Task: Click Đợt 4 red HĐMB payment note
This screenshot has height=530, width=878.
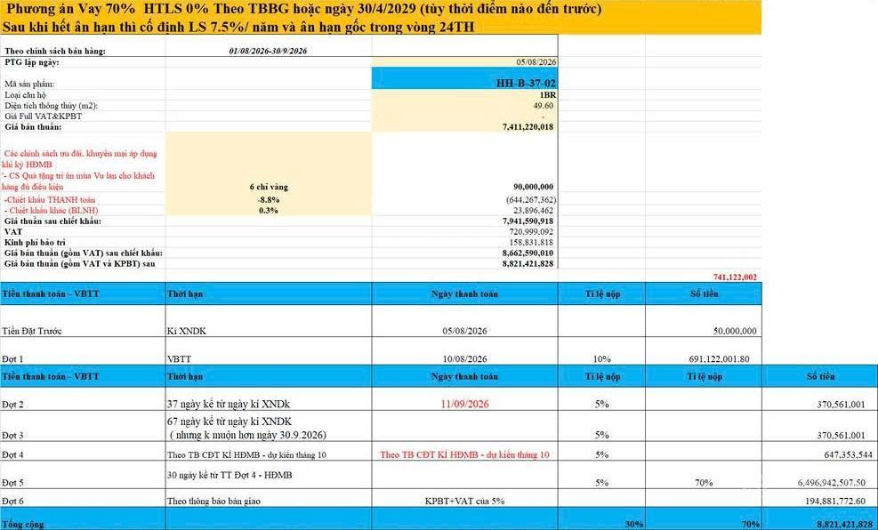Action: [464, 454]
